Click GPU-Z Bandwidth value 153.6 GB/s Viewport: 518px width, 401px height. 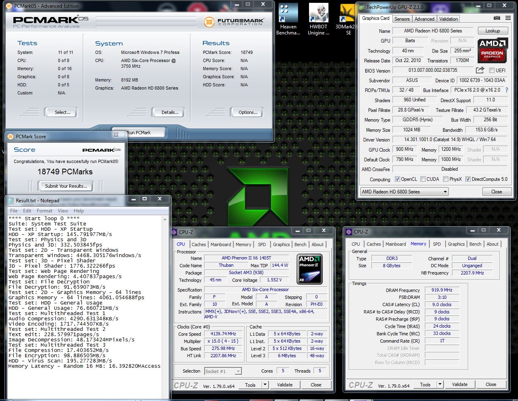click(x=486, y=130)
